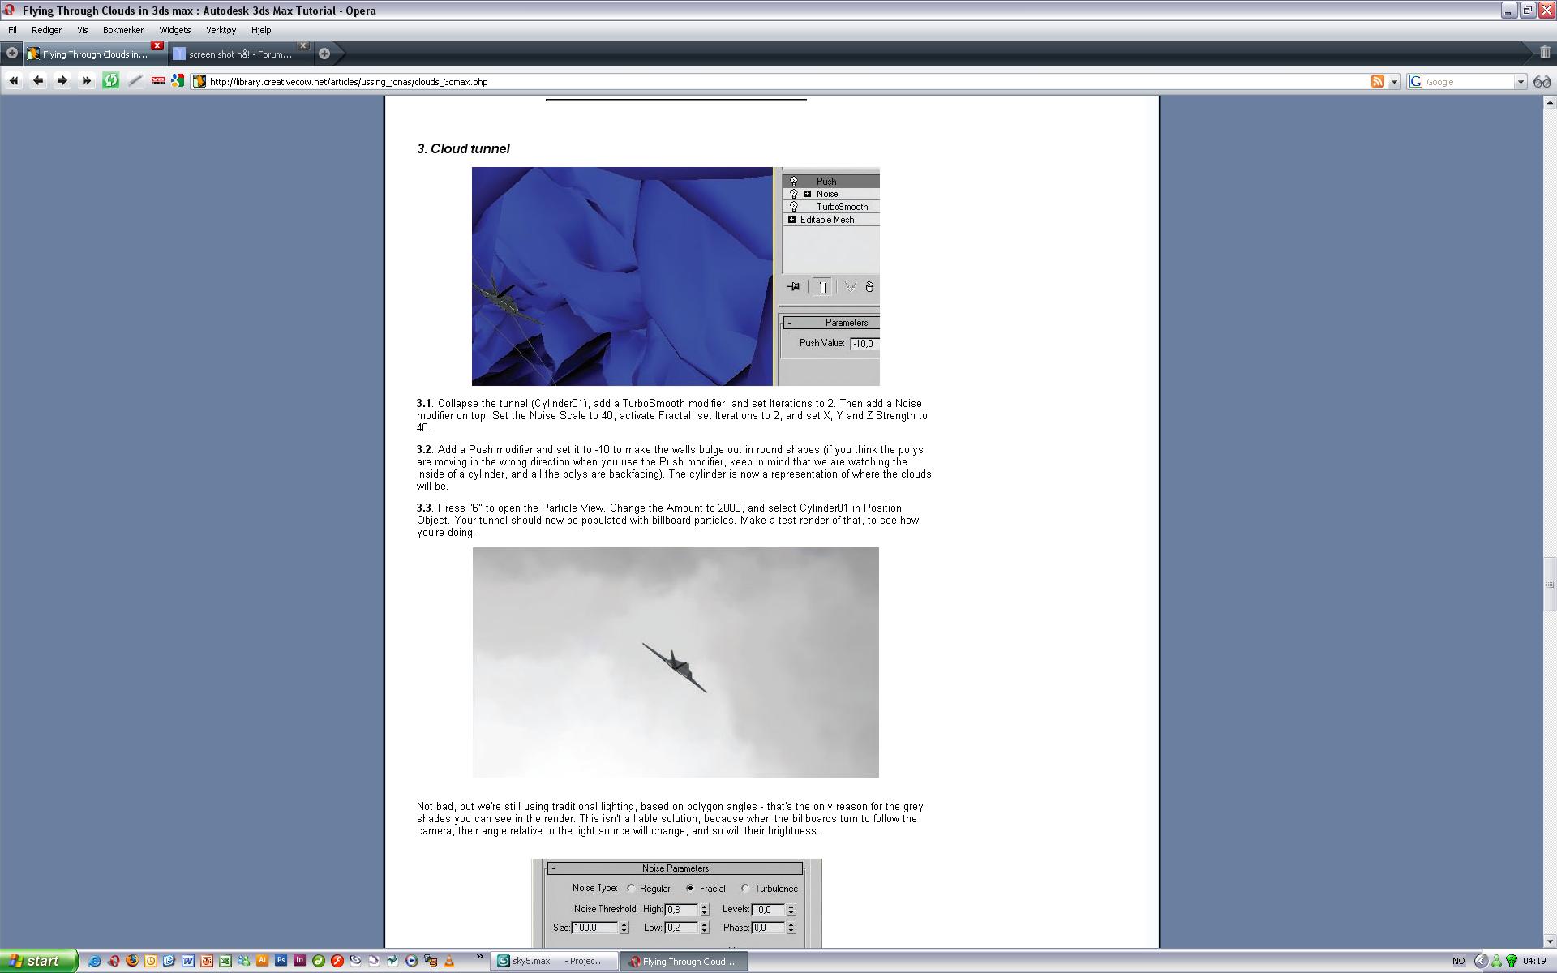Screen dimensions: 1557x973
Task: Open the Widgets menu
Action: tap(174, 30)
